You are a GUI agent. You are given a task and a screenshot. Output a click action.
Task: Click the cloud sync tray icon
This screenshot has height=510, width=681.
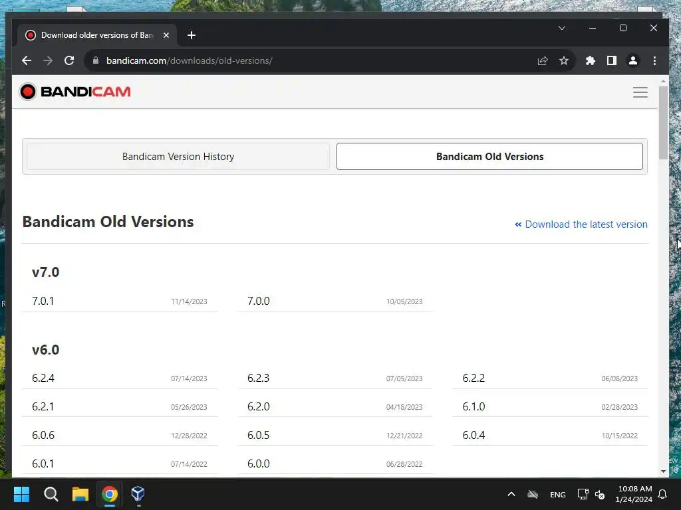click(x=533, y=494)
